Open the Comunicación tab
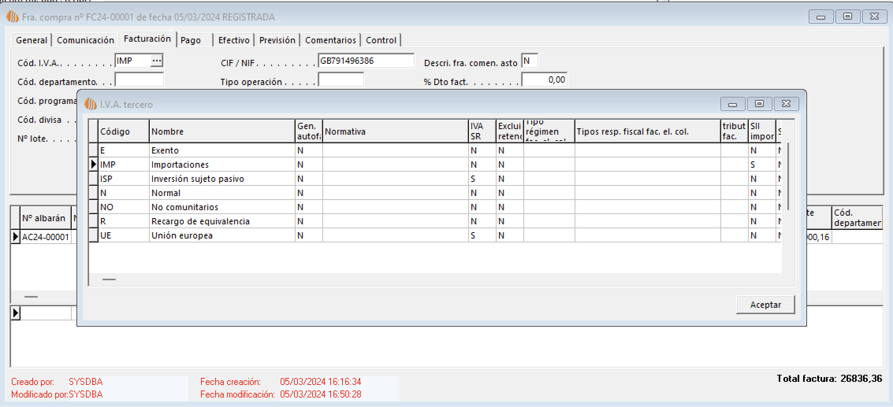 [x=85, y=40]
